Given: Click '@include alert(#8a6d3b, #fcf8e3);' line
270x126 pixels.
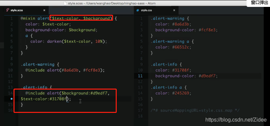Looking at the screenshot, I should 65,70.
